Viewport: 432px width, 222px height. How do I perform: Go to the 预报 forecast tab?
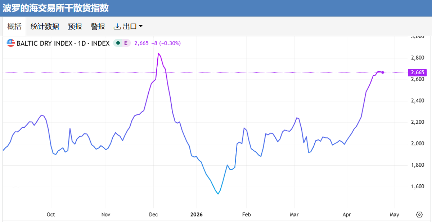point(75,27)
